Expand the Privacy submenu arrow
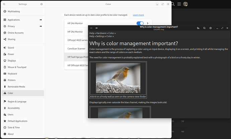 (41, 26)
